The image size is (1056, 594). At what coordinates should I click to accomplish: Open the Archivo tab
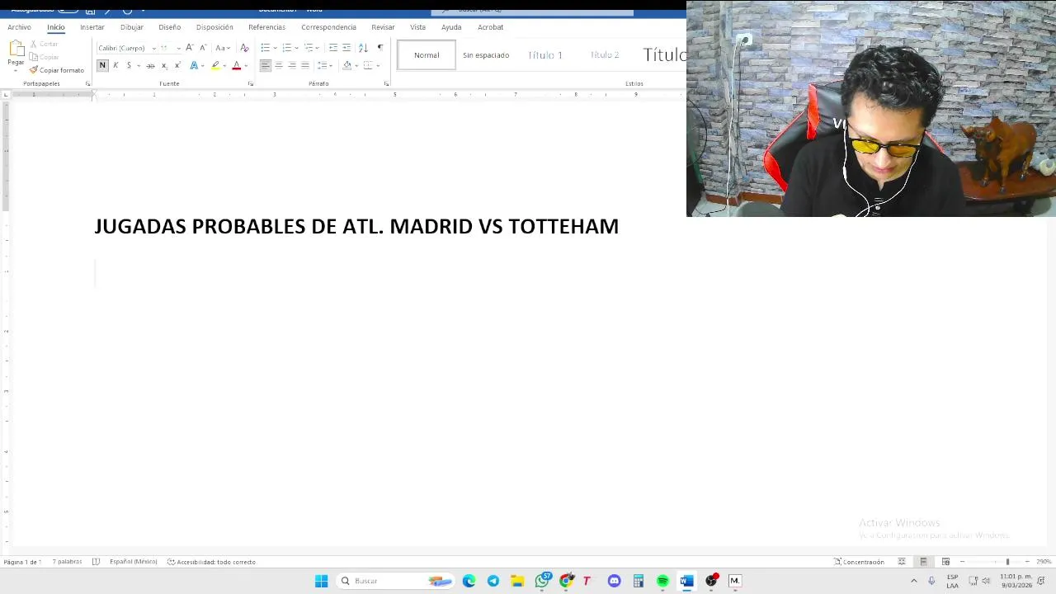point(19,27)
